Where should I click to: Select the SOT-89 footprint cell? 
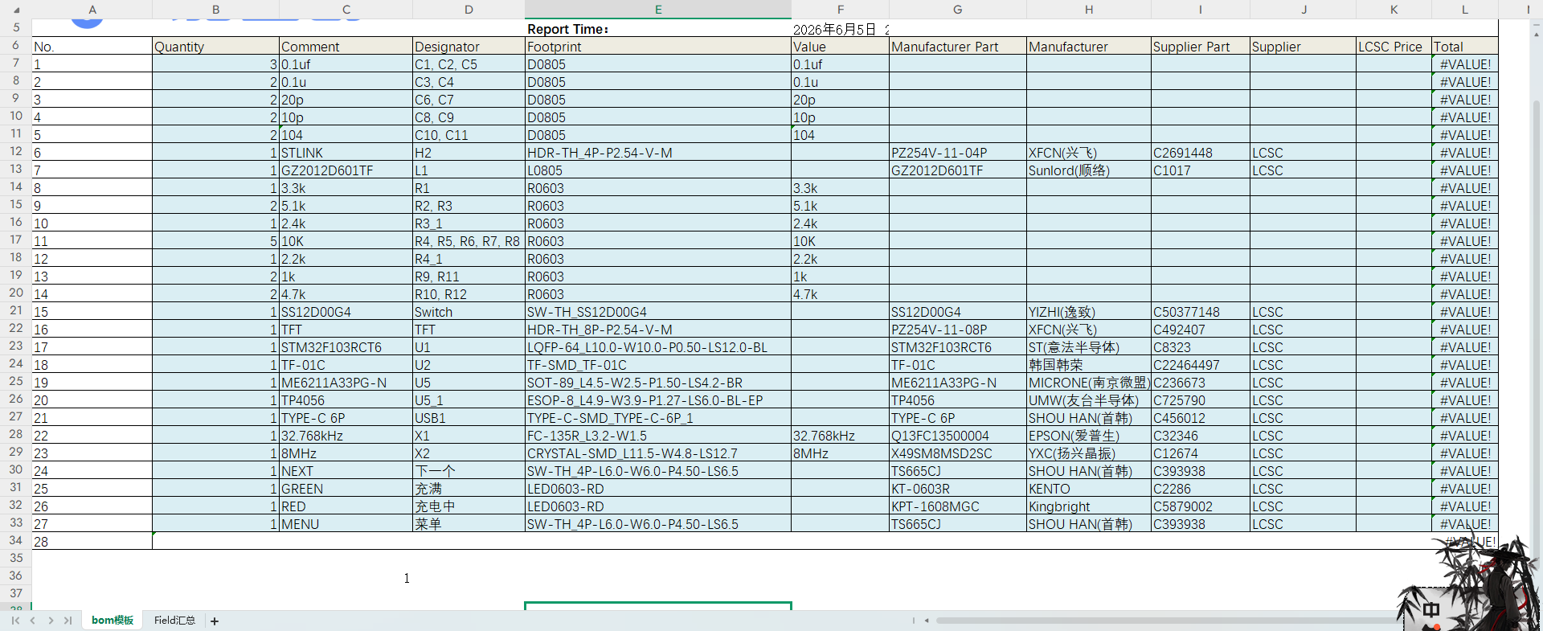pos(658,383)
